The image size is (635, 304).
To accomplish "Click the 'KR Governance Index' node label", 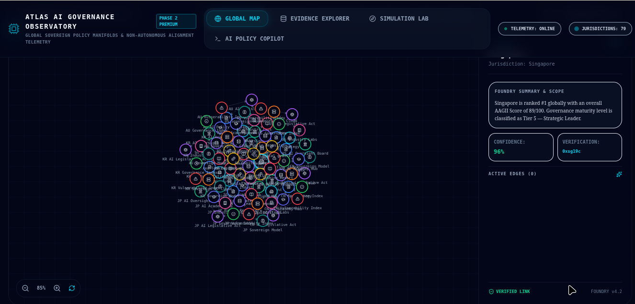I will pyautogui.click(x=196, y=173).
